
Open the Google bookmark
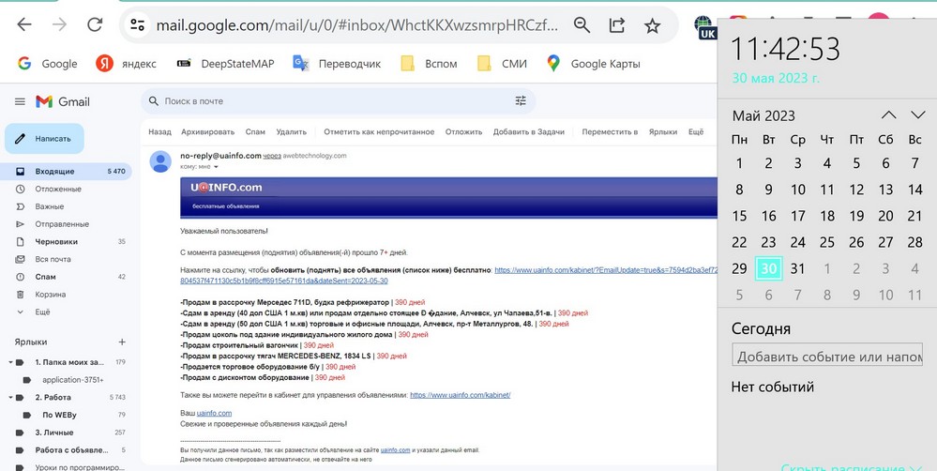47,64
